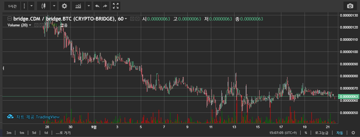Toggle percentage (%) price scale
360x137 pixels.
306,133
